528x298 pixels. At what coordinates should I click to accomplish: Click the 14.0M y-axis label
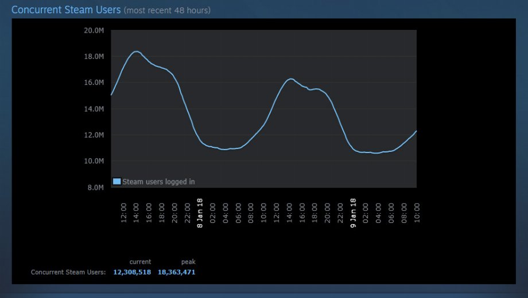point(94,109)
